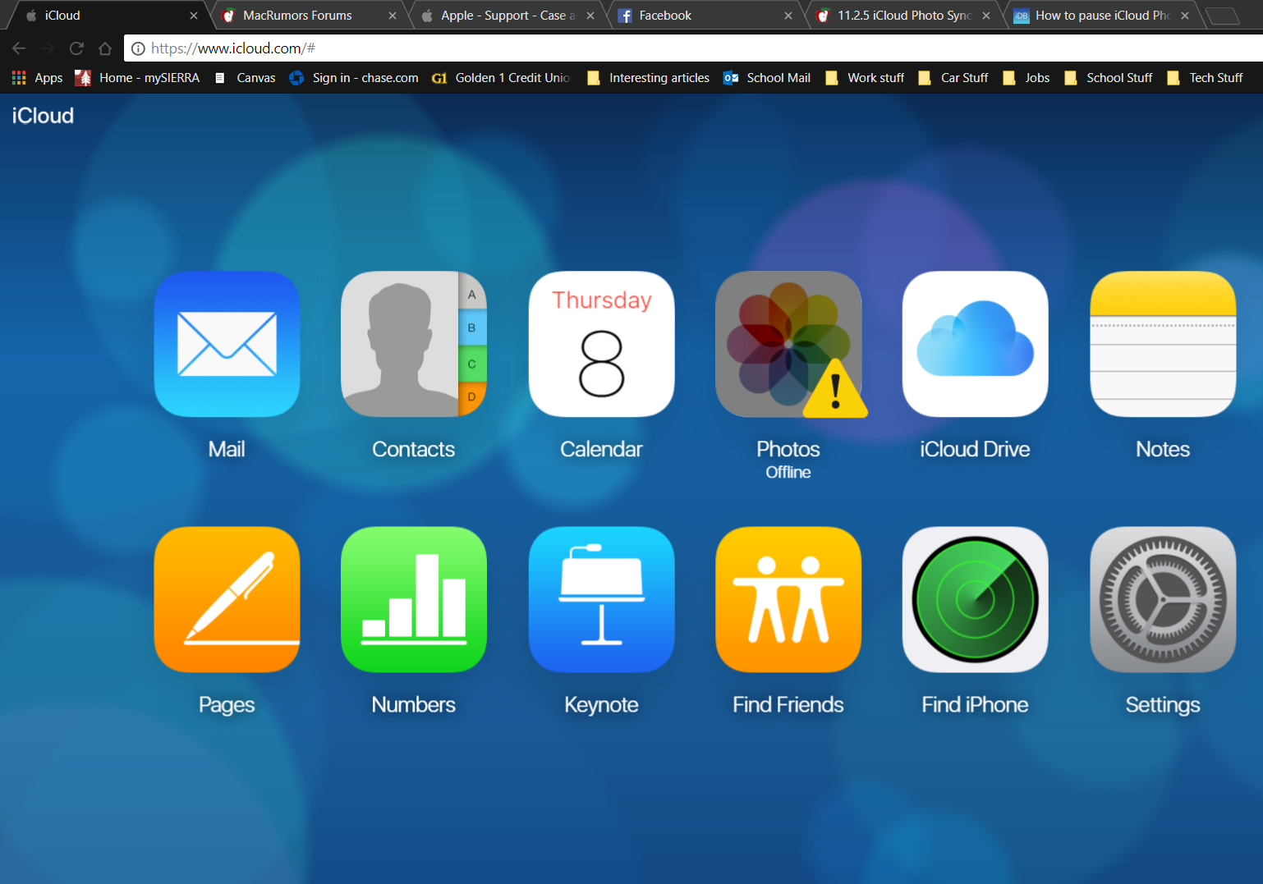Switch to the 11.2.5 iCloud Photo Sync tab
1263x884 pixels.
pyautogui.click(x=903, y=16)
